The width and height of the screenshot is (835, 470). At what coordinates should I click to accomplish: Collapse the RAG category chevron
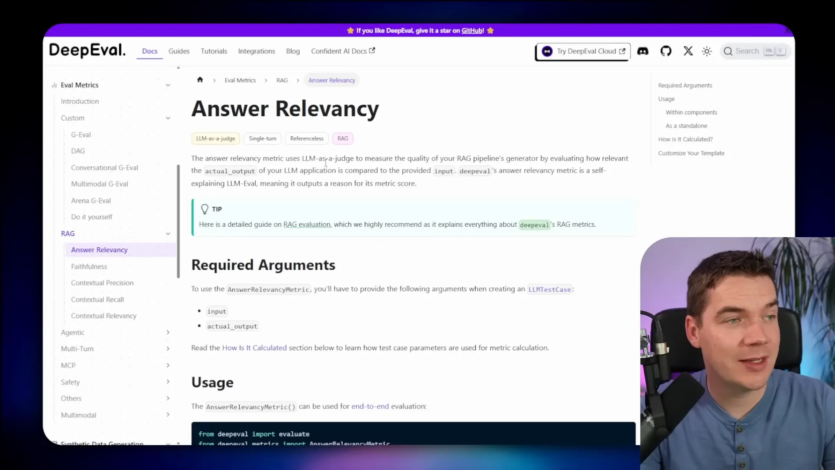point(168,234)
